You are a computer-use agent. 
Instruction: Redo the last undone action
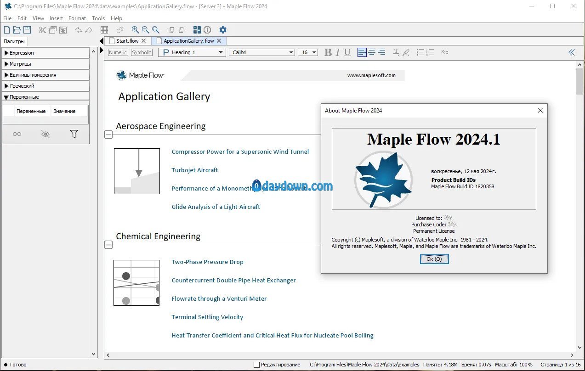pyautogui.click(x=89, y=30)
